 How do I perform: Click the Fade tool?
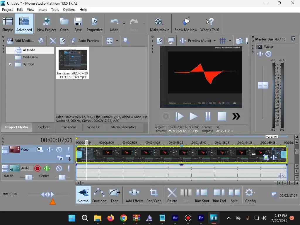(115, 195)
